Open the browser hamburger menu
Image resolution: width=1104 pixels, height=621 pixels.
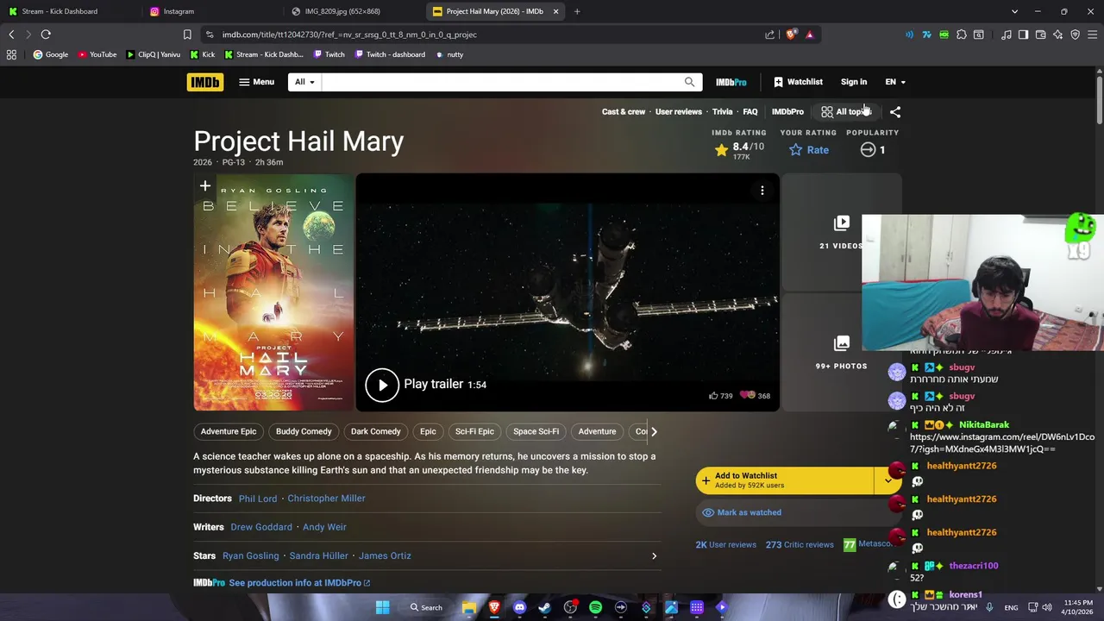pos(1093,34)
